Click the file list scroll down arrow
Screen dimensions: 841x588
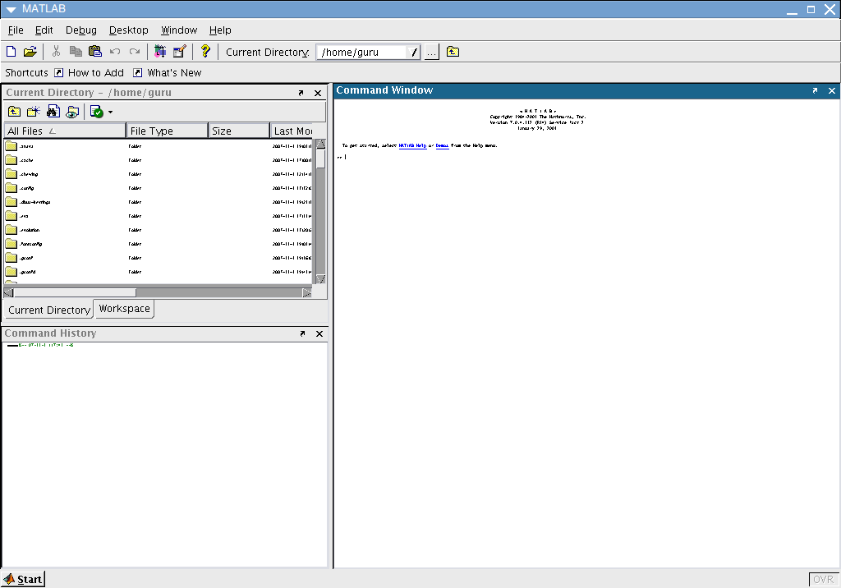tap(321, 279)
